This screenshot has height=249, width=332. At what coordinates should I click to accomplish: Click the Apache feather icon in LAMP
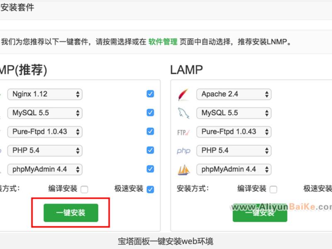[x=183, y=95]
